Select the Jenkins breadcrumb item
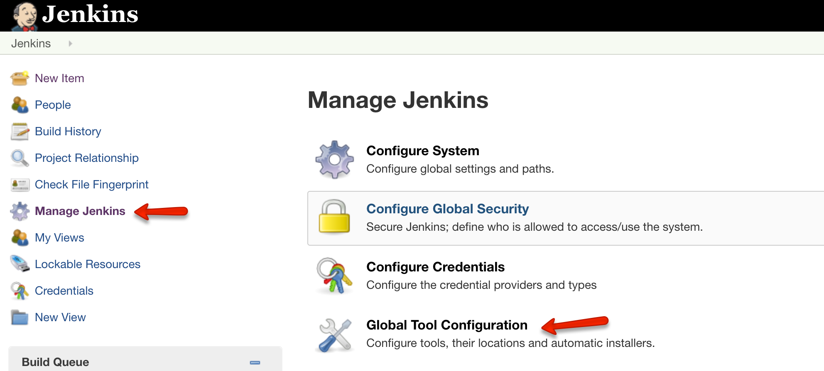824x371 pixels. (x=31, y=44)
